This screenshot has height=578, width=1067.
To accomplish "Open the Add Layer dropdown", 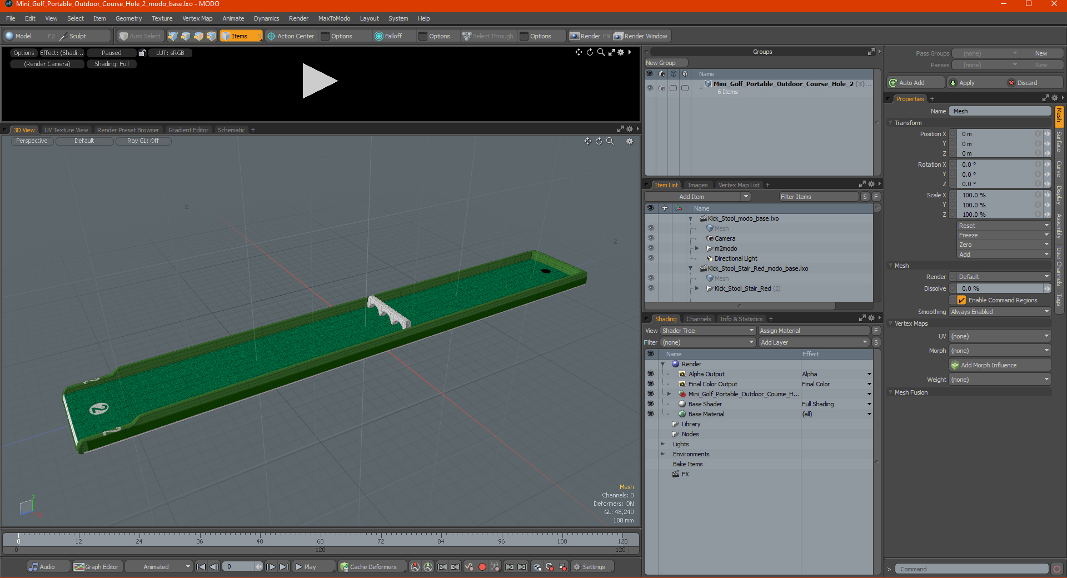I will (814, 342).
